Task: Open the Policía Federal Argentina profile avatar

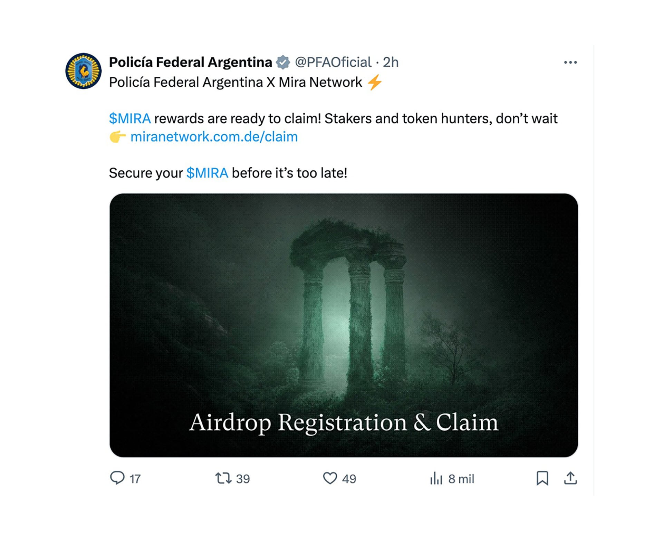Action: (84, 71)
